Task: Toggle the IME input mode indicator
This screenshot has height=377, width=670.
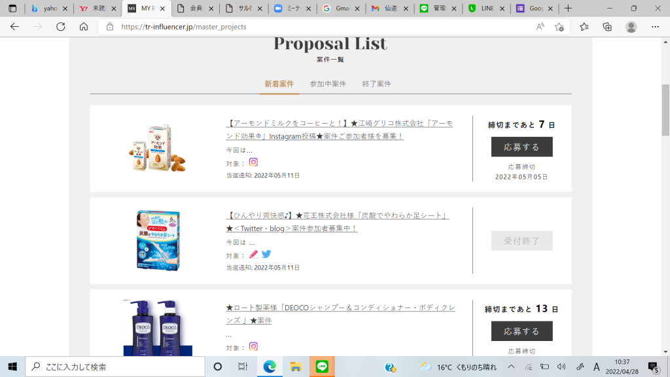Action: coord(597,367)
